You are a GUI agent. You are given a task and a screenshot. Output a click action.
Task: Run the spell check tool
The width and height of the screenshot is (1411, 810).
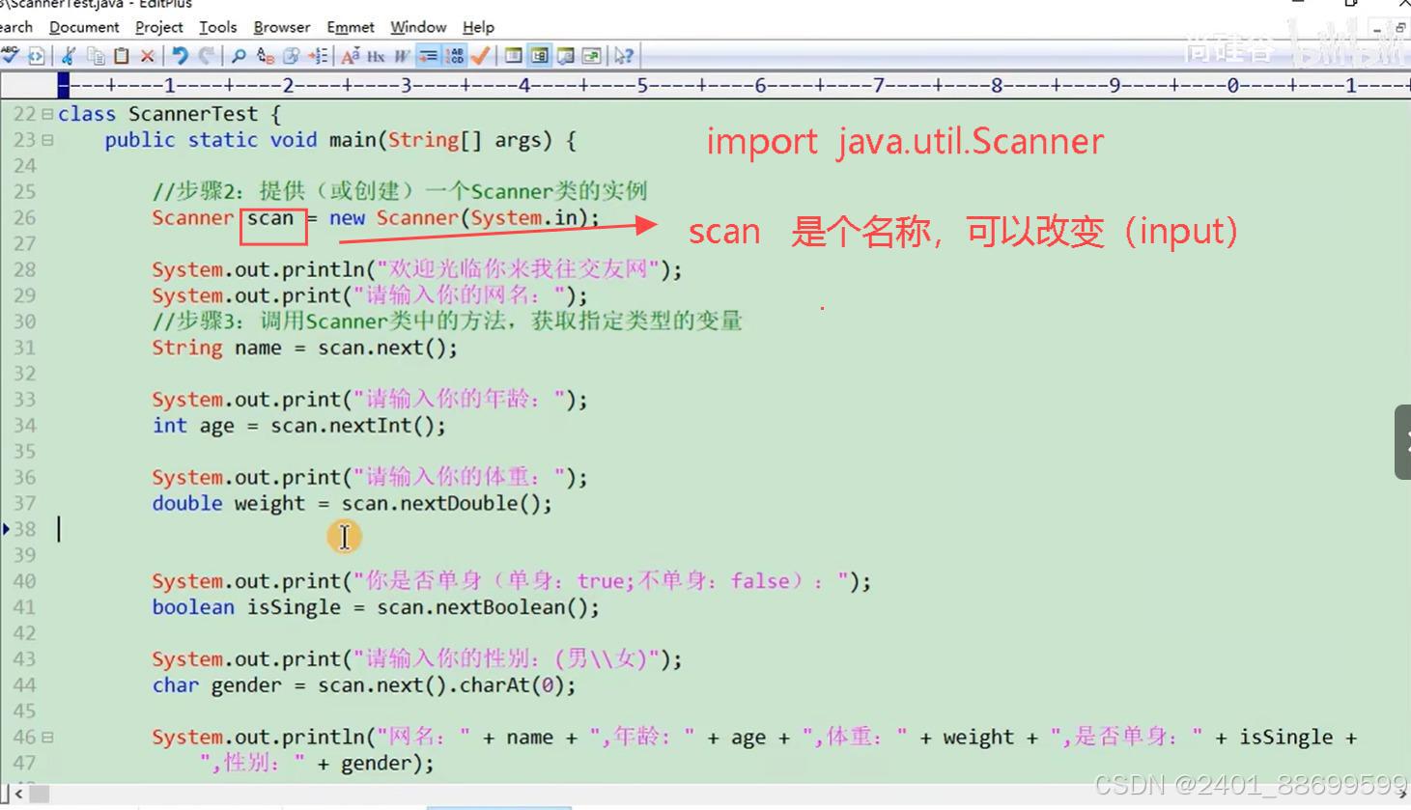click(10, 56)
